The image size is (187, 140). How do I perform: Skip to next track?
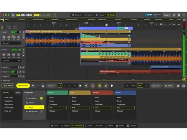[x=112, y=86]
